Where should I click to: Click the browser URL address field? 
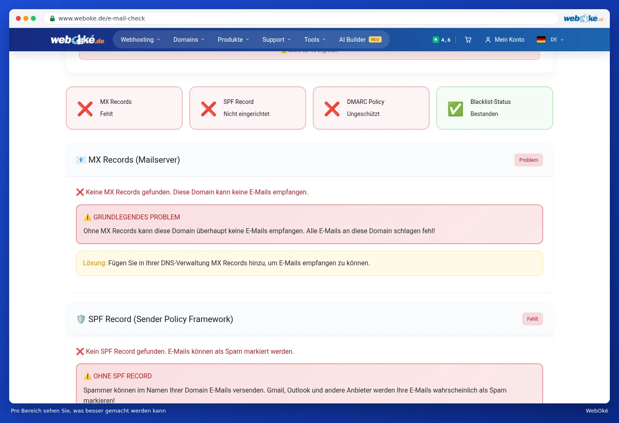301,18
